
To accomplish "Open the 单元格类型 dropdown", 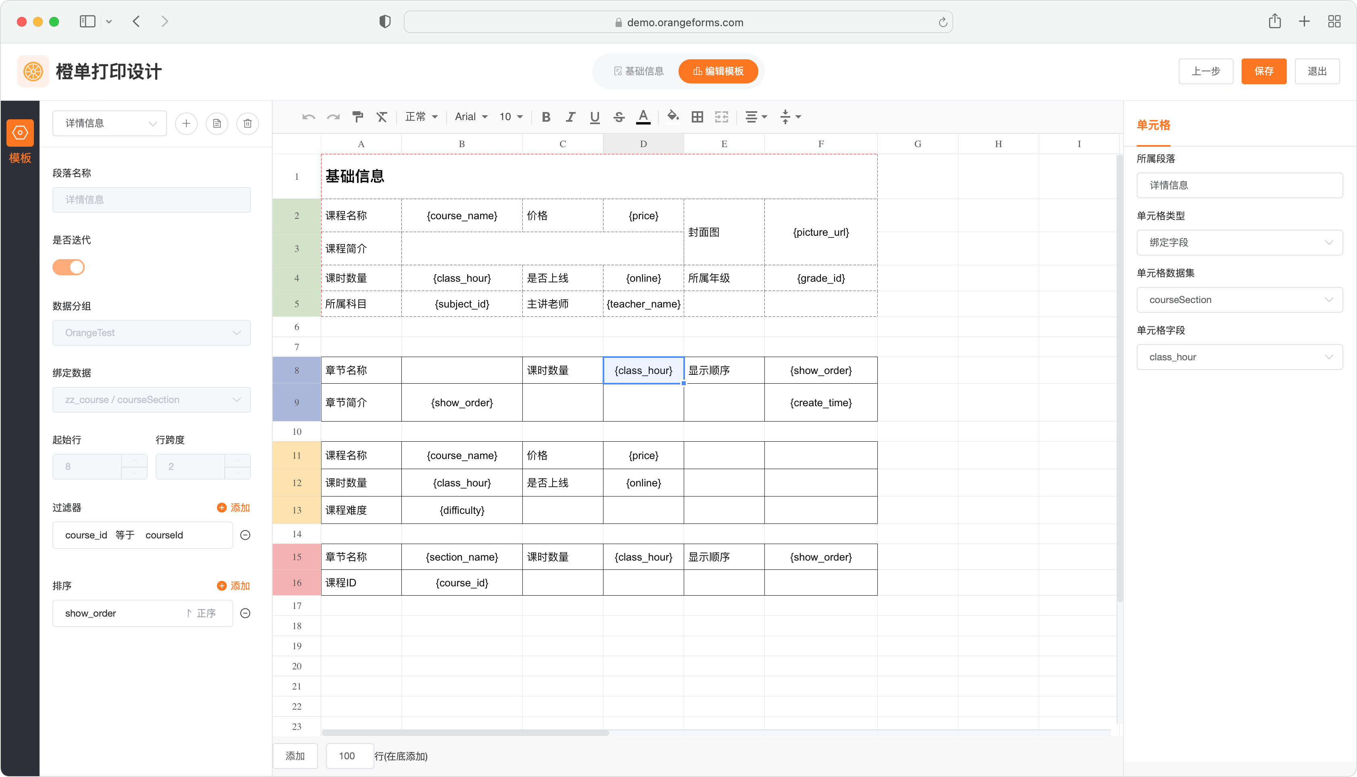I will (x=1239, y=242).
